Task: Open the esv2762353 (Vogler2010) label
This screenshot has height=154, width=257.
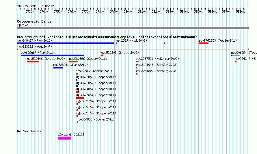Action: tap(218, 40)
